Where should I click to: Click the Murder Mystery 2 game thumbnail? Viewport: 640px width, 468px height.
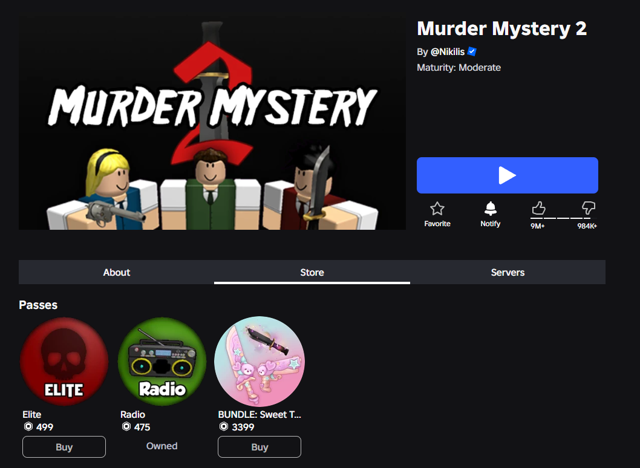point(212,122)
